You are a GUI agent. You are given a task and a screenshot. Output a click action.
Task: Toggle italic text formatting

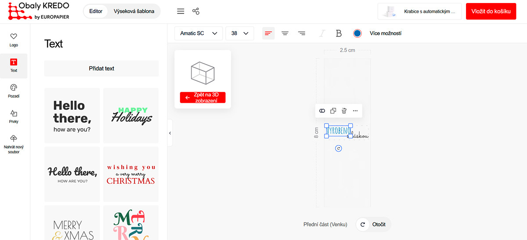pos(322,33)
